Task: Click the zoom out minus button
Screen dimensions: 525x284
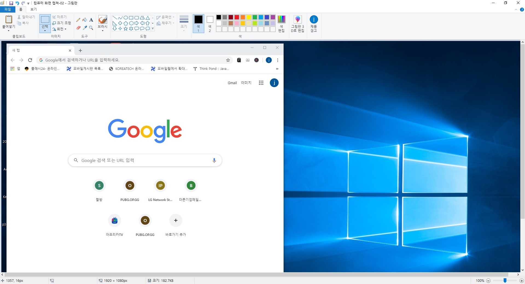Action: tap(488, 280)
